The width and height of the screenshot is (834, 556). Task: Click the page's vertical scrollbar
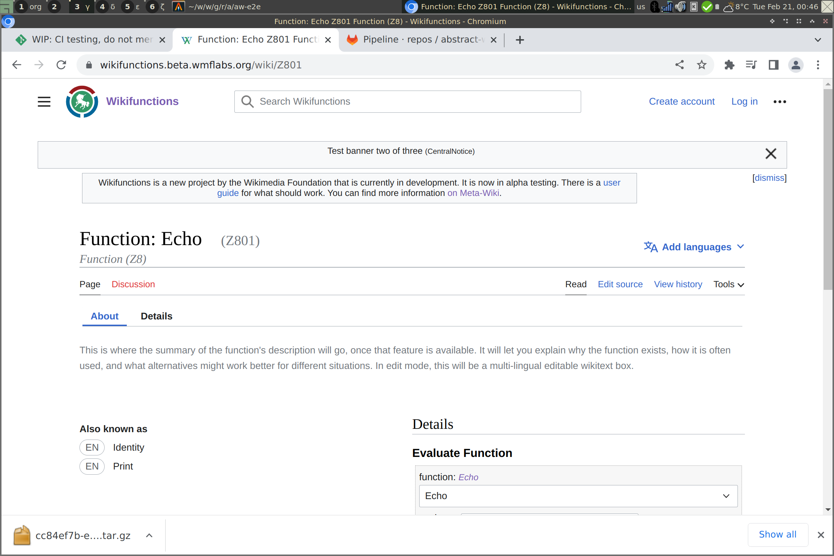point(828,189)
